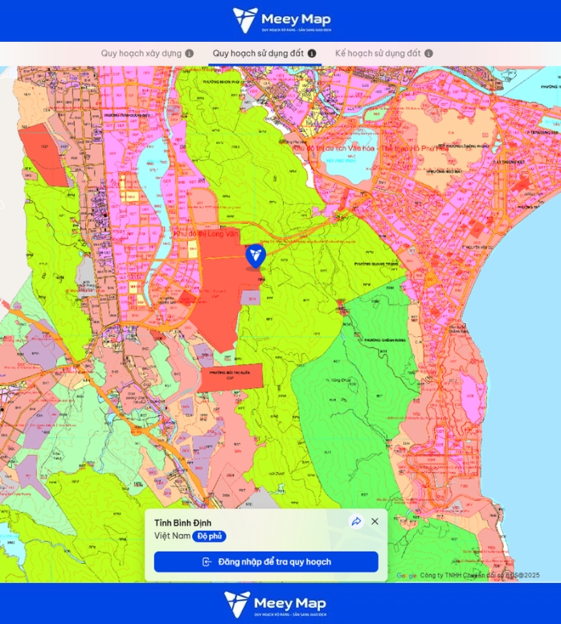561x624 pixels.
Task: Click the blue Meey Map location pin
Action: pyautogui.click(x=256, y=256)
